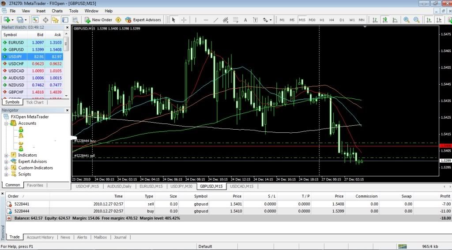Viewport: 452px width, 250px height.
Task: Click the Zoom Out magnifier icon
Action: point(415,20)
